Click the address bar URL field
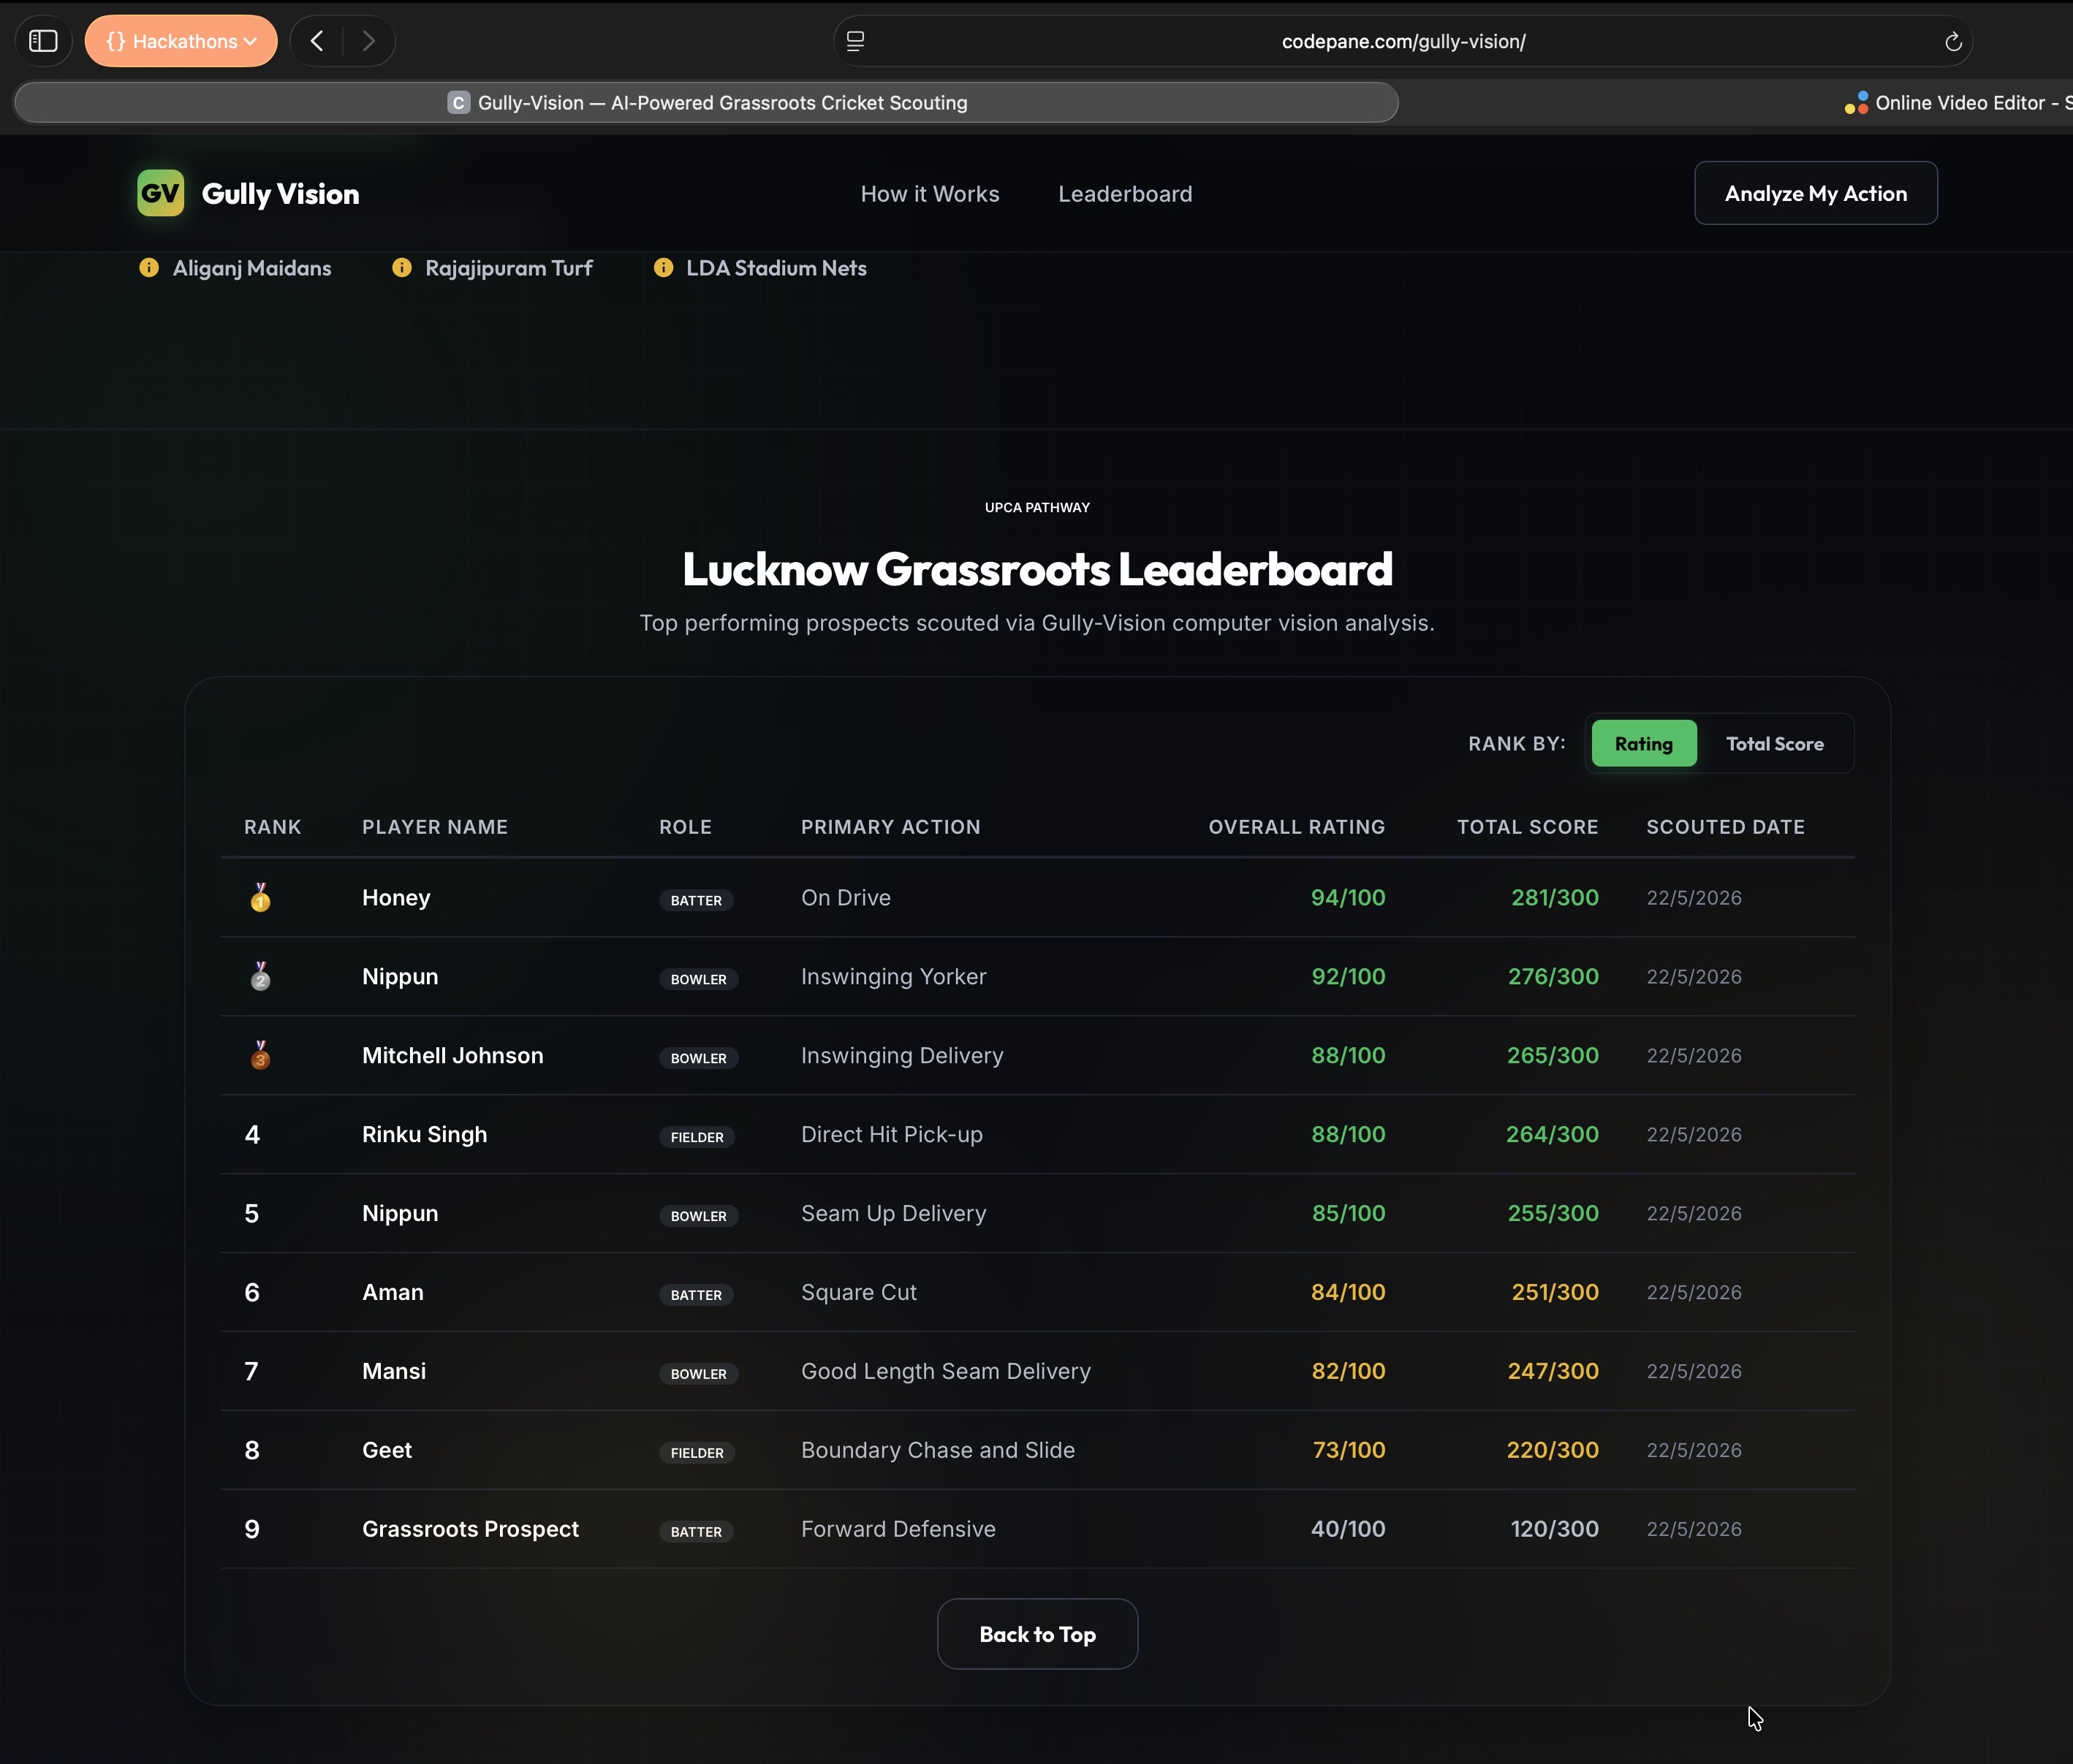The width and height of the screenshot is (2073, 1764). 1403,41
